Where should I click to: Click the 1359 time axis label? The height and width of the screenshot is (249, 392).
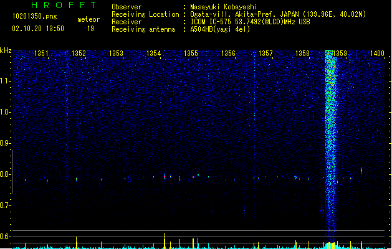pyautogui.click(x=340, y=54)
